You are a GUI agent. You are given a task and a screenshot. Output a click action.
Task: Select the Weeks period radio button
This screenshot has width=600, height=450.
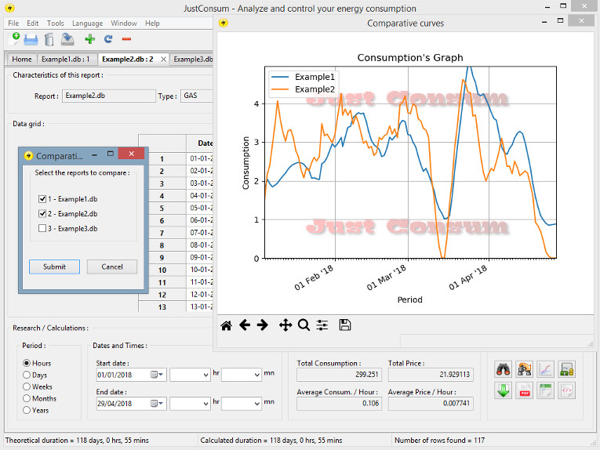[27, 386]
